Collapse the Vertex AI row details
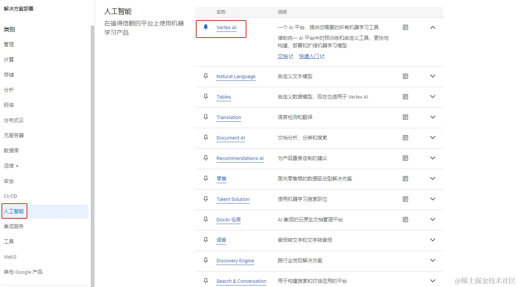 (x=432, y=27)
